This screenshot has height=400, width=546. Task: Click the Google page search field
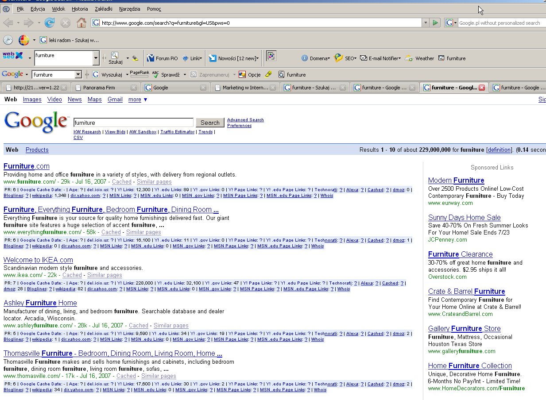133,123
